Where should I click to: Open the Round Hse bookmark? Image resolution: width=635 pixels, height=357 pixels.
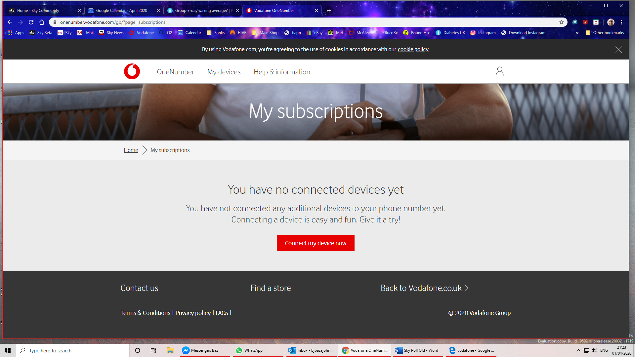coord(417,33)
